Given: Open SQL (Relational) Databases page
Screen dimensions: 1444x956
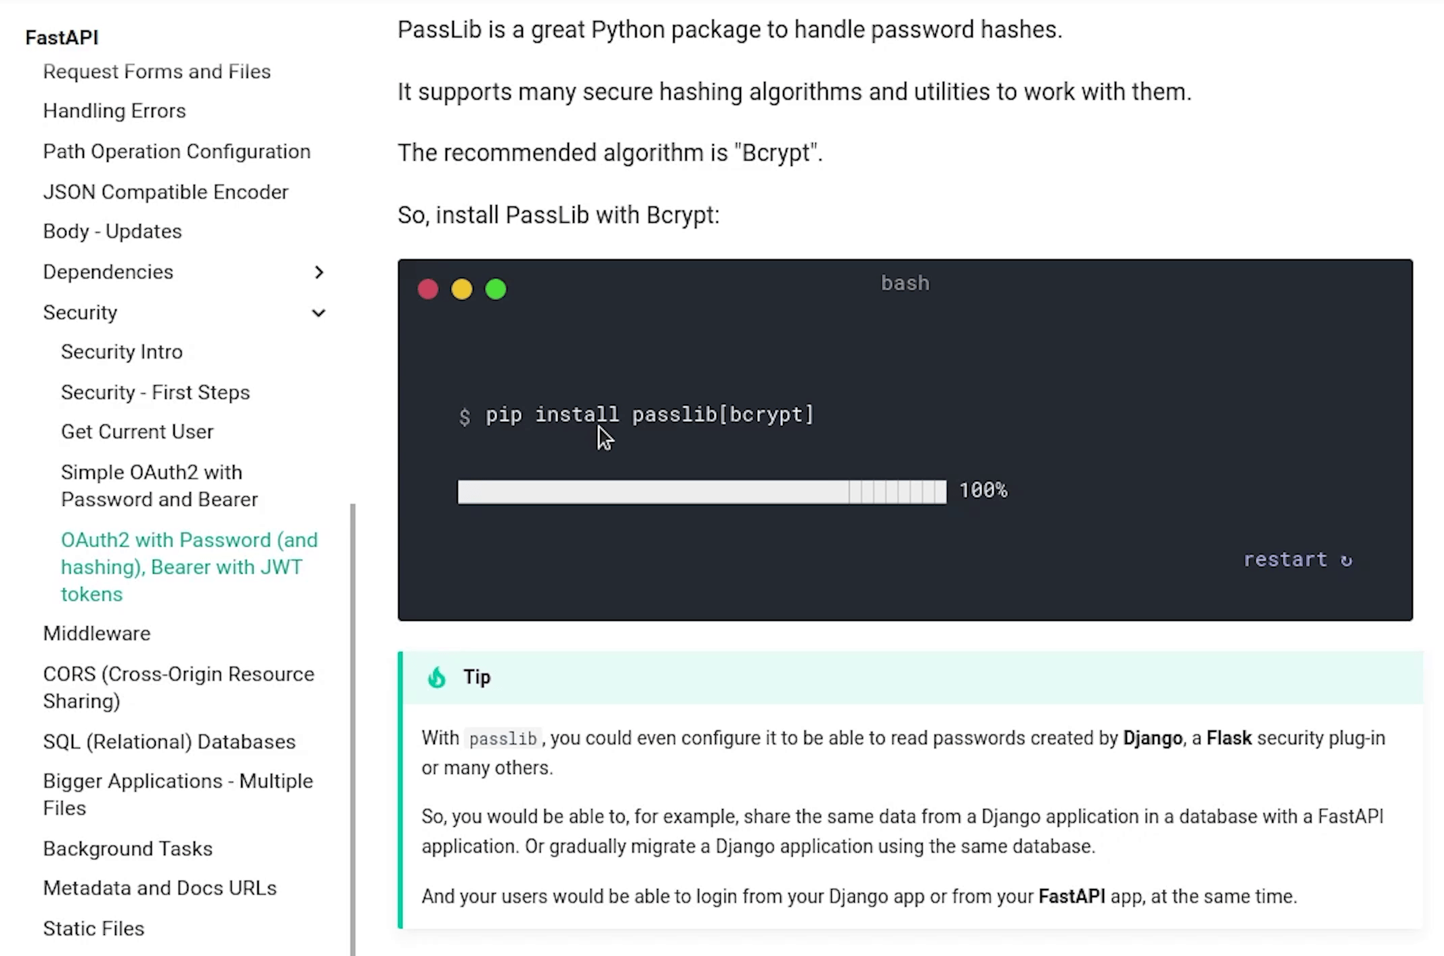Looking at the screenshot, I should click(169, 742).
